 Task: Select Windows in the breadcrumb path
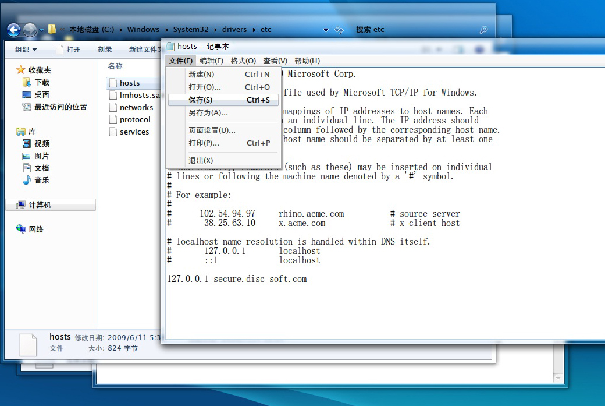(x=143, y=29)
